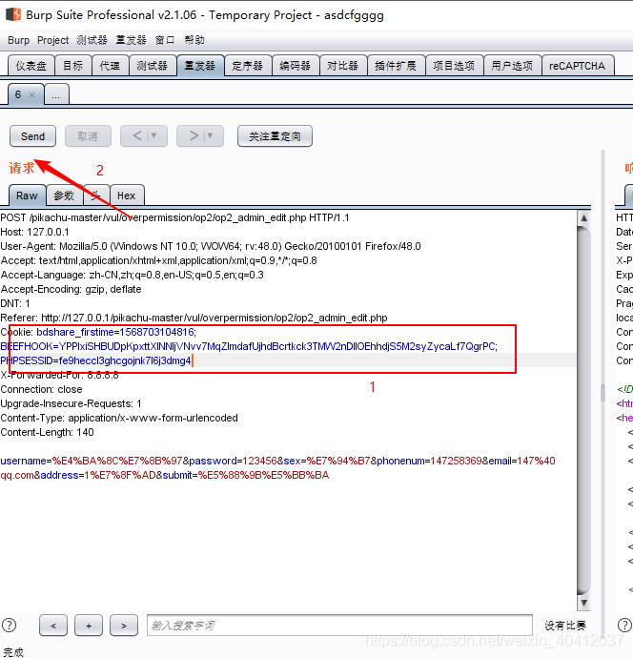Open the reCAPTCHA tab

coord(577,66)
